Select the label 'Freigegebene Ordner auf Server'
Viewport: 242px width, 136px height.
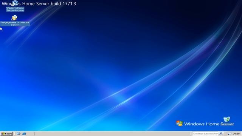tap(15, 23)
